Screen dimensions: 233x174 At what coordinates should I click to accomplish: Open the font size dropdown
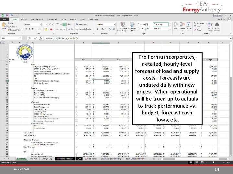(x=47, y=24)
